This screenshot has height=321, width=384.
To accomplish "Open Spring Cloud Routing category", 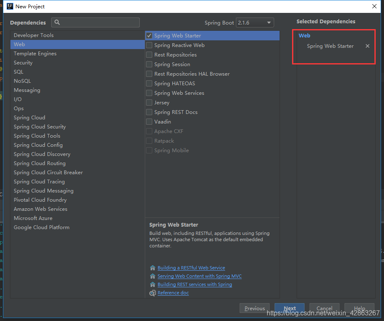I will [x=77, y=163].
